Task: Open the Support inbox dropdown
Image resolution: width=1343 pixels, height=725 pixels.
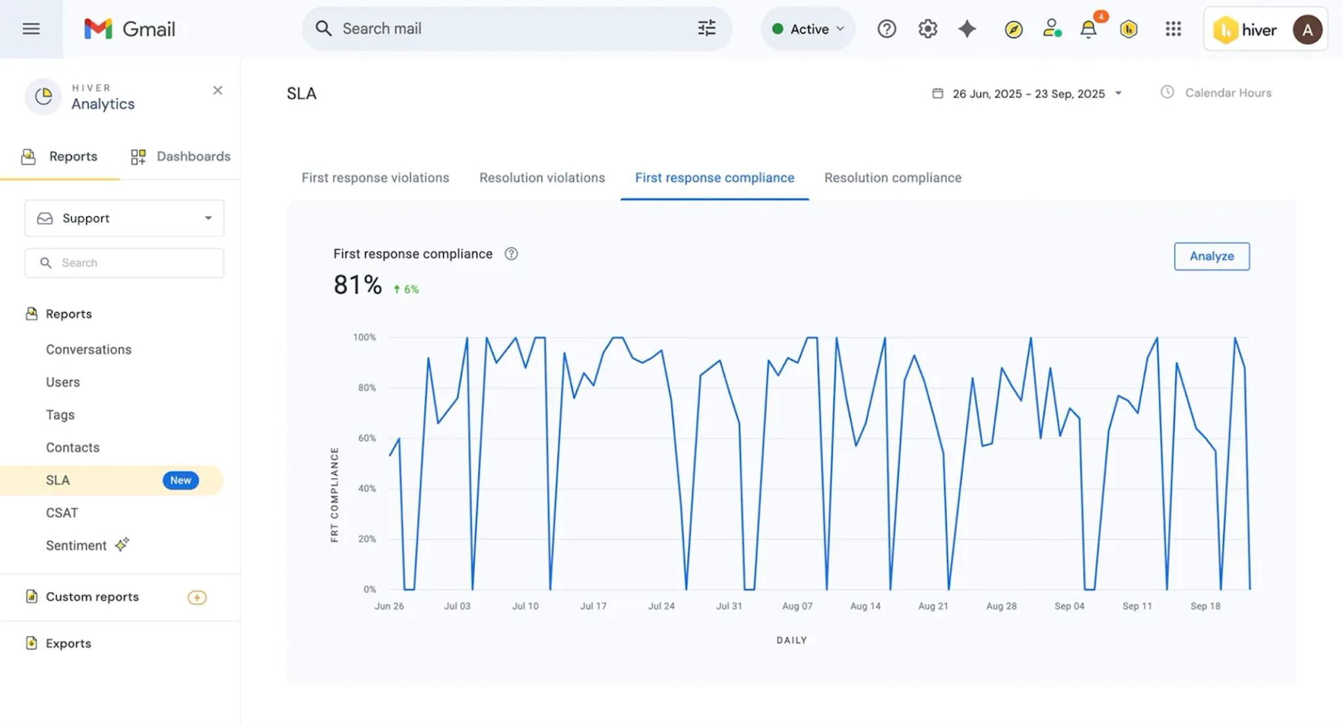Action: pyautogui.click(x=125, y=218)
